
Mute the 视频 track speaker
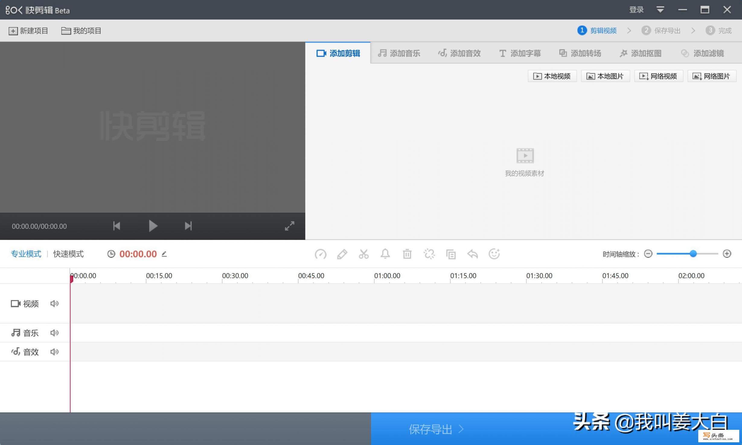click(54, 303)
